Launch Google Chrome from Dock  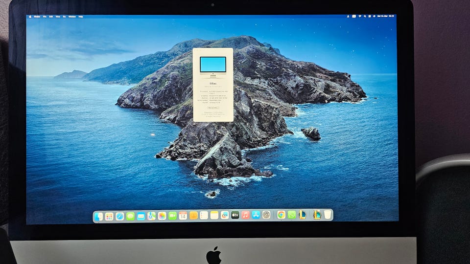[281, 215]
